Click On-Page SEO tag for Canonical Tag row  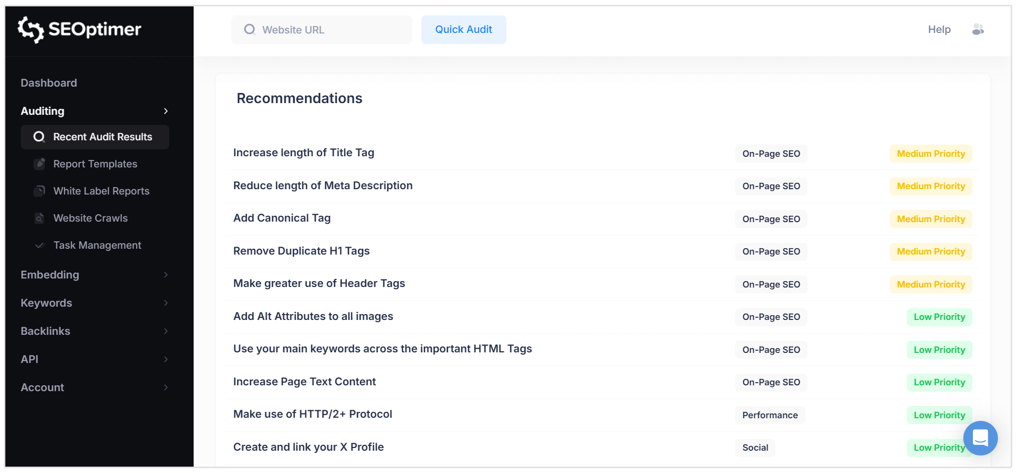pos(771,219)
